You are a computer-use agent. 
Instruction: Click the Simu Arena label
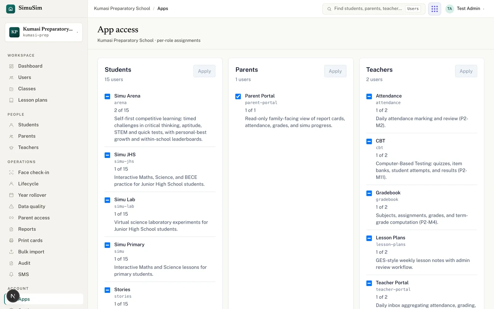coord(127,96)
